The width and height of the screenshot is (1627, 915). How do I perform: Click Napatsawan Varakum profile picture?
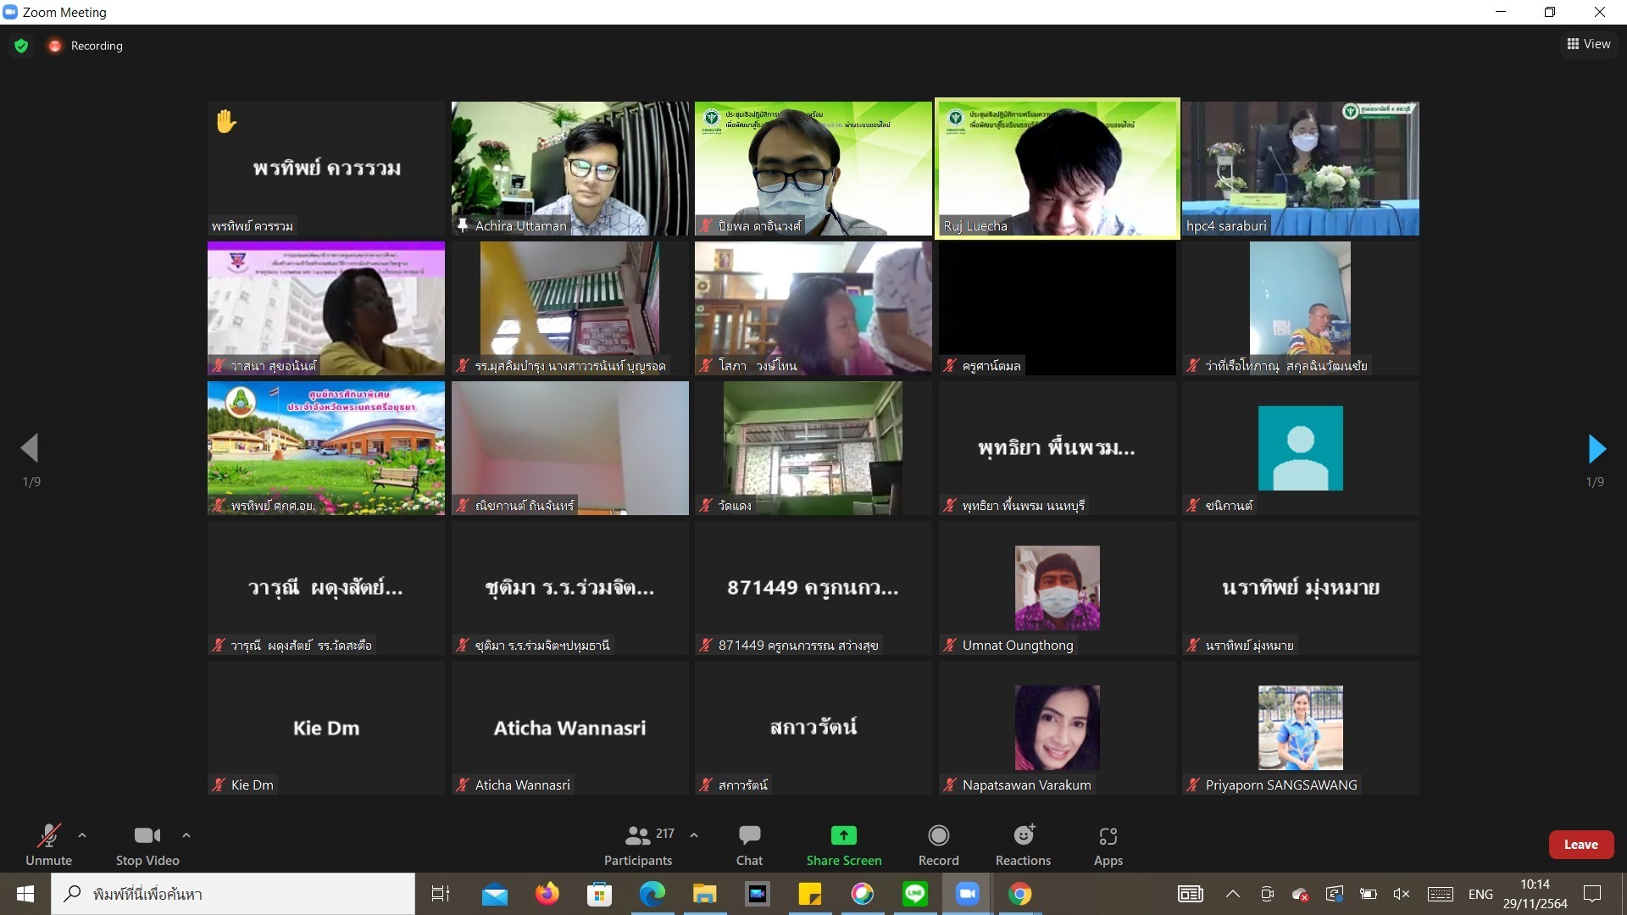[x=1058, y=728]
